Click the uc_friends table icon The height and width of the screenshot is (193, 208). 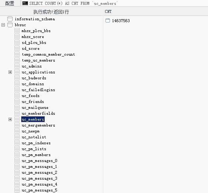[x=17, y=101]
